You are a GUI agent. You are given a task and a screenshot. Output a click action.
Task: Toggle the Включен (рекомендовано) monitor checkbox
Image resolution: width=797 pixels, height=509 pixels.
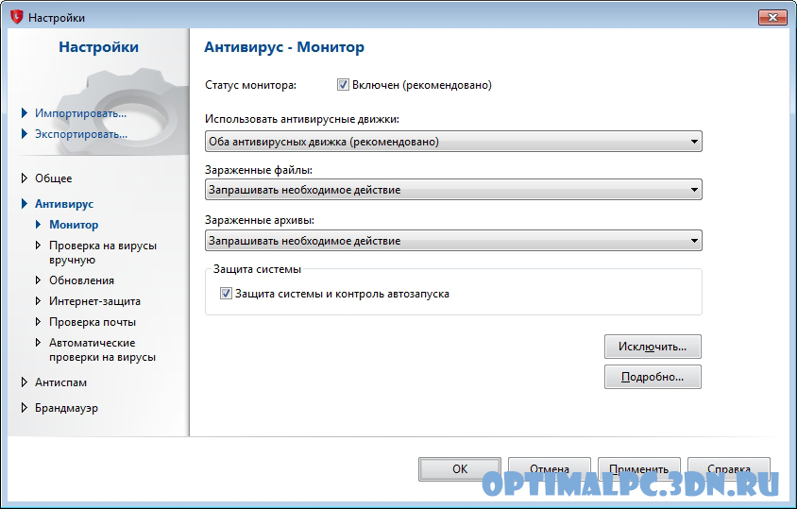point(343,85)
